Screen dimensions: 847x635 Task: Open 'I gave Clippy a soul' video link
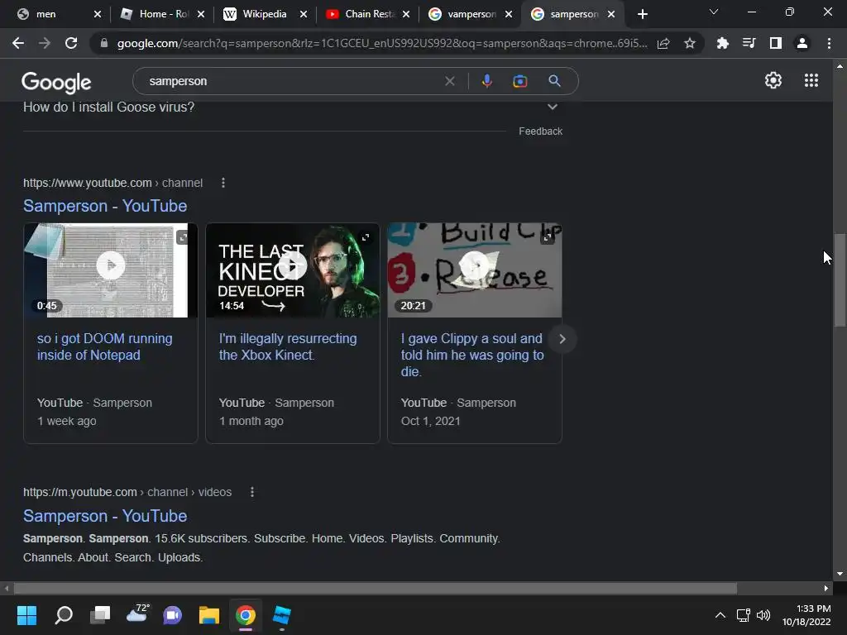click(472, 355)
